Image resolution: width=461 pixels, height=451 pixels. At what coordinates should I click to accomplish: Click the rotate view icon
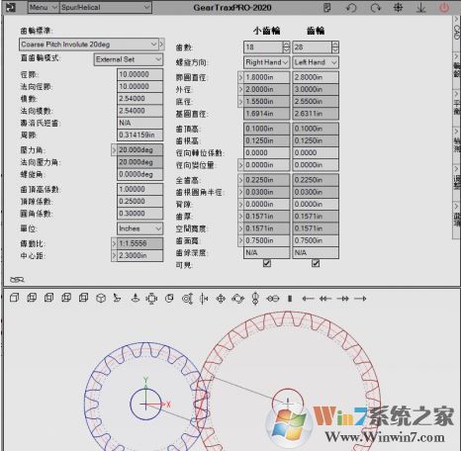click(237, 299)
